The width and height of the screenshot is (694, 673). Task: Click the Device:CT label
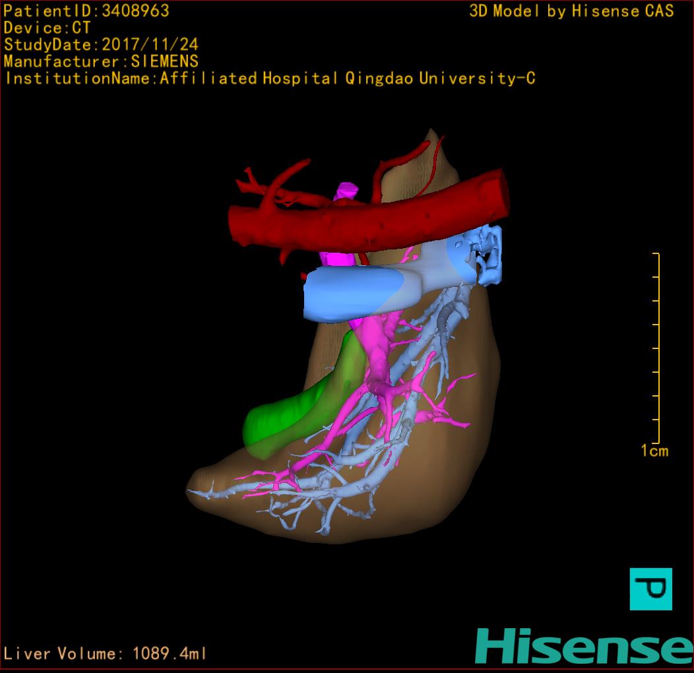(x=47, y=28)
